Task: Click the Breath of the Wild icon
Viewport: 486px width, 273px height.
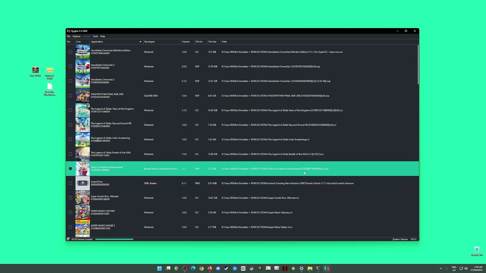Action: (82, 154)
